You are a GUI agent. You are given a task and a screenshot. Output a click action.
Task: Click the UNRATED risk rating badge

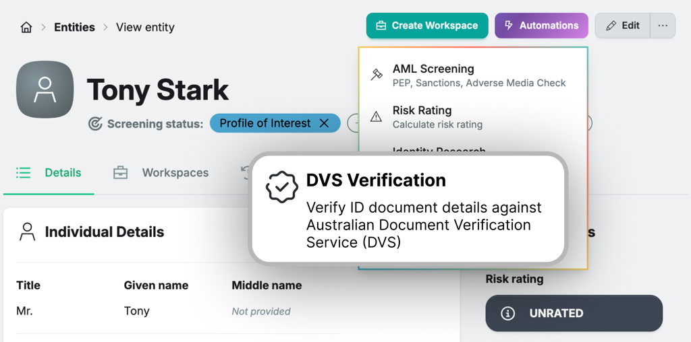pos(574,314)
